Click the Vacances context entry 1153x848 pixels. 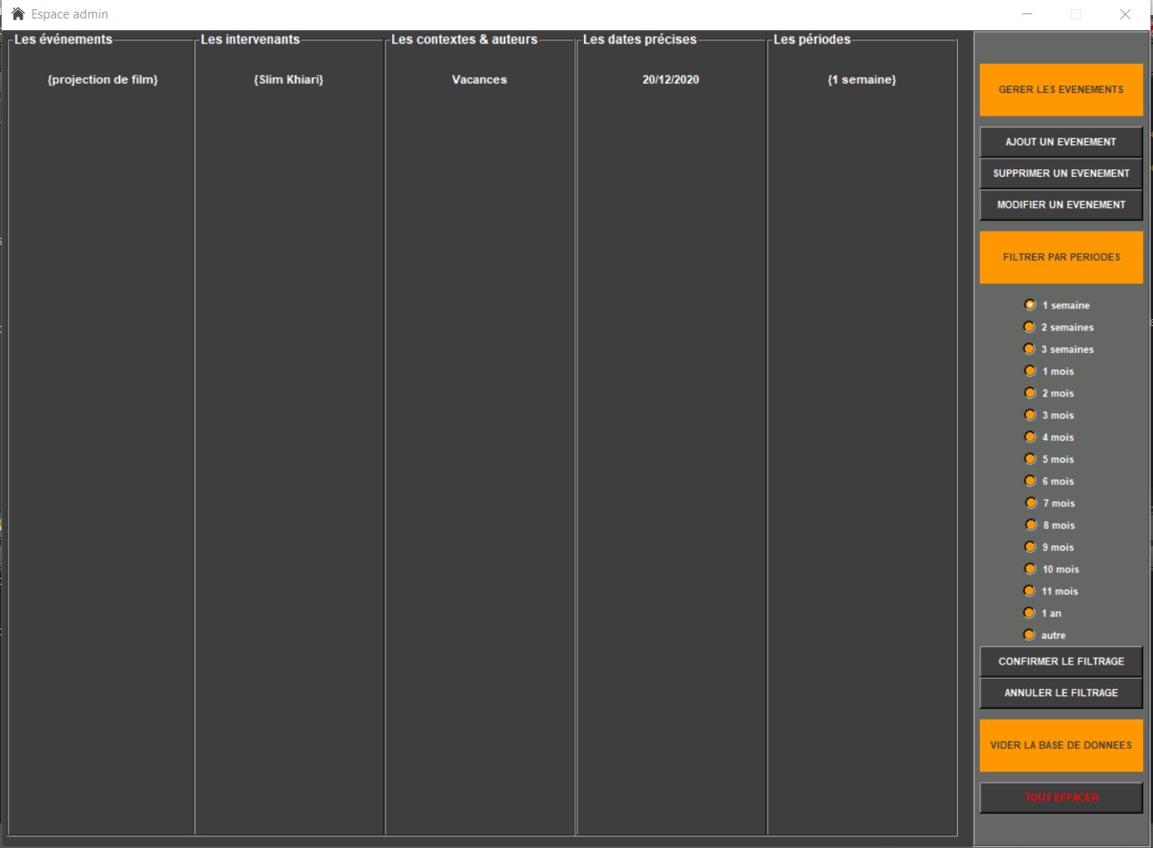(479, 80)
